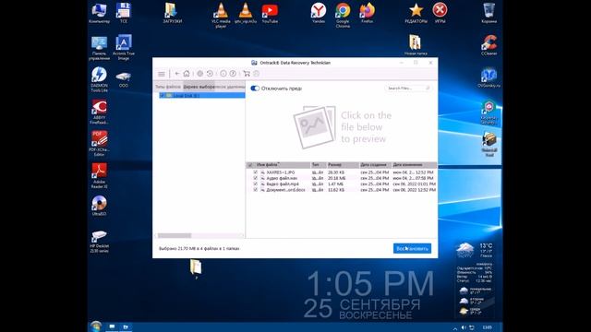Open UltraISO desktop icon
This screenshot has height=332, width=591.
(x=99, y=206)
